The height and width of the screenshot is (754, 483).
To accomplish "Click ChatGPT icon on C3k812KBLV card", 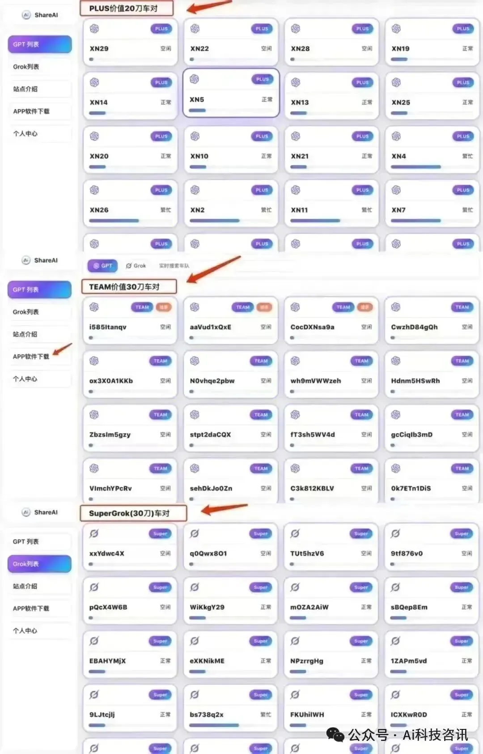I will pos(295,468).
